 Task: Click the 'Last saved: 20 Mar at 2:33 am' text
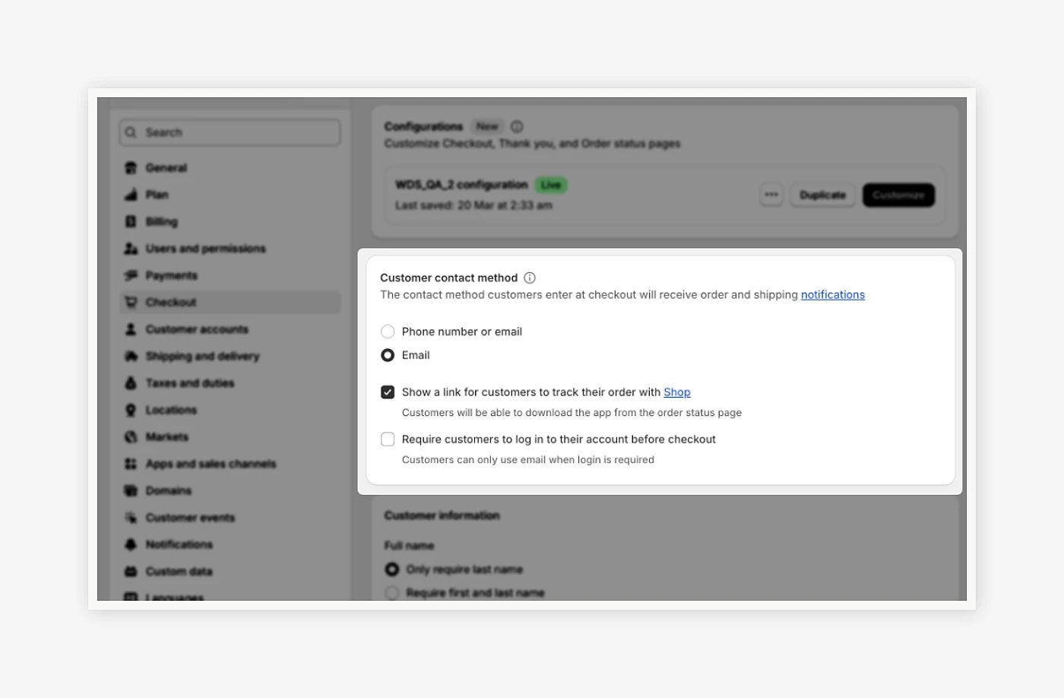pyautogui.click(x=473, y=205)
